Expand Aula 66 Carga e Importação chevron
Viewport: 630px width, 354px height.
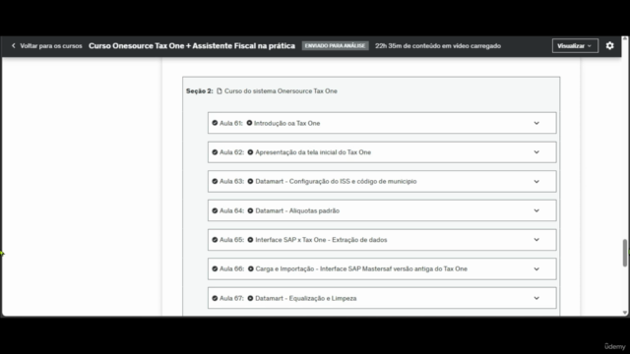pos(536,268)
